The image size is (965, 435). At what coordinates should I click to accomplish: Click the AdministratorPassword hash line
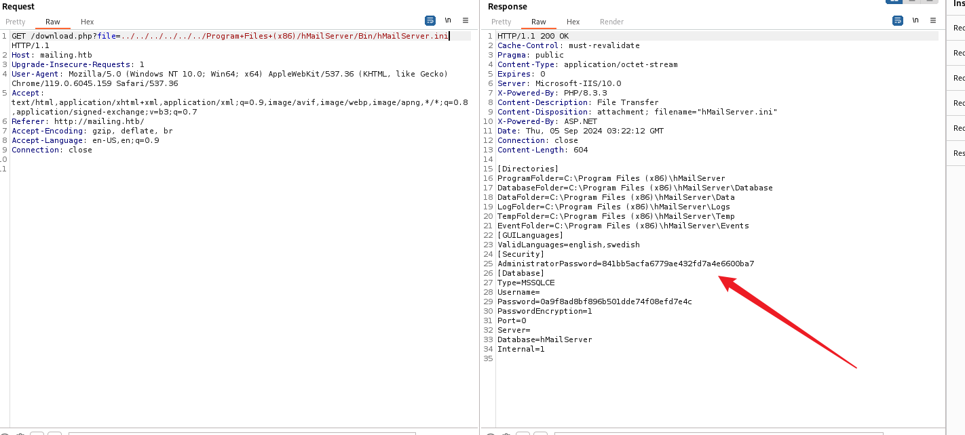tap(626, 264)
